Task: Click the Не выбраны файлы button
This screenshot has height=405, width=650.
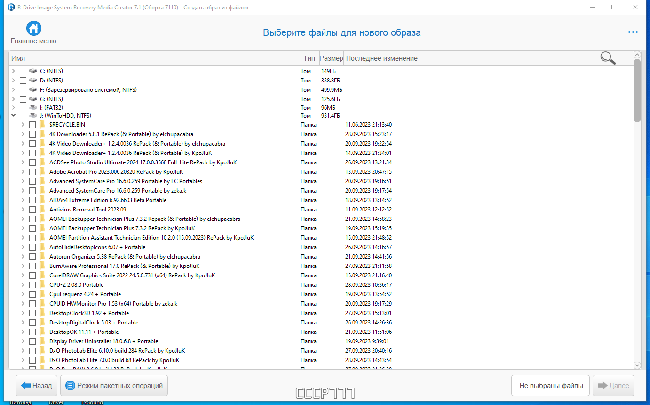Action: 551,385
